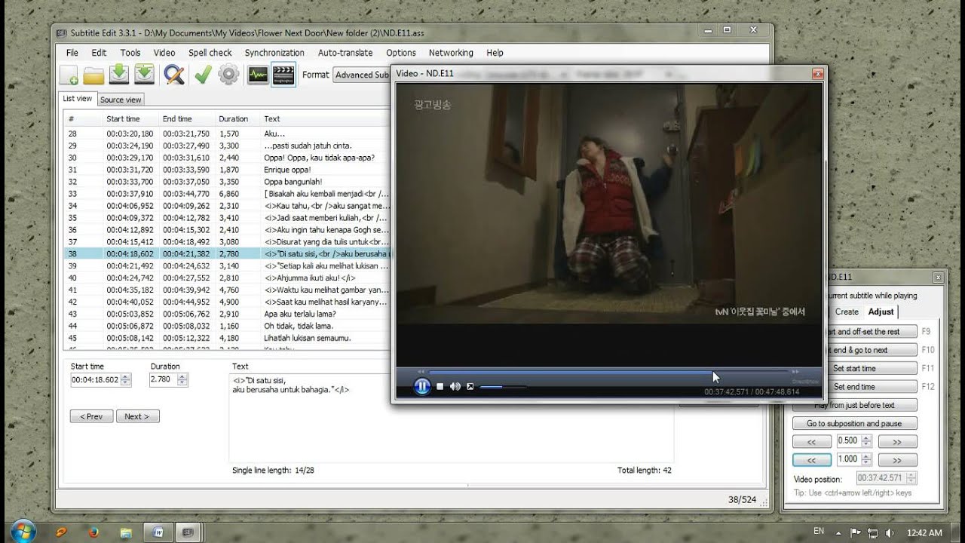
Task: Open settings with the gear toolbar icon
Action: pyautogui.click(x=228, y=75)
